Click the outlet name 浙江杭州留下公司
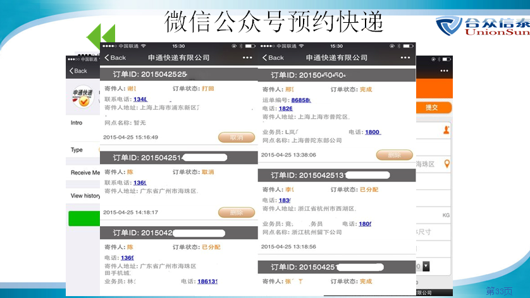530x298 pixels. [317, 232]
